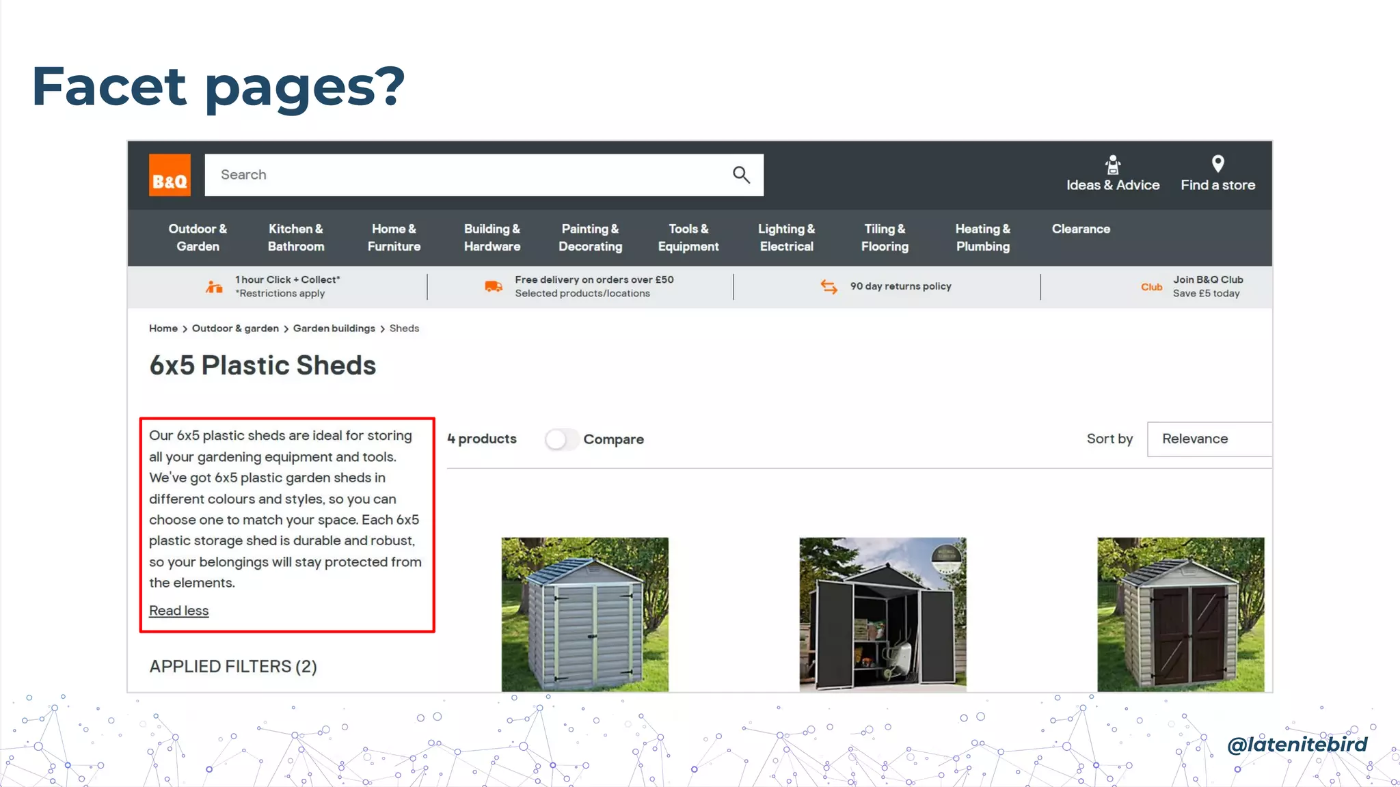Open the dark open-door shed thumbnail

(883, 614)
